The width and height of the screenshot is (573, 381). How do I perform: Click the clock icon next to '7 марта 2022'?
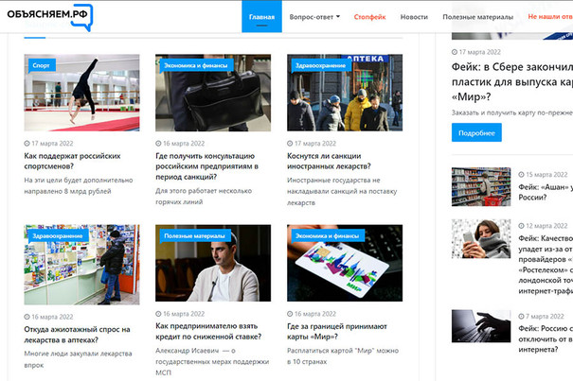(x=521, y=316)
